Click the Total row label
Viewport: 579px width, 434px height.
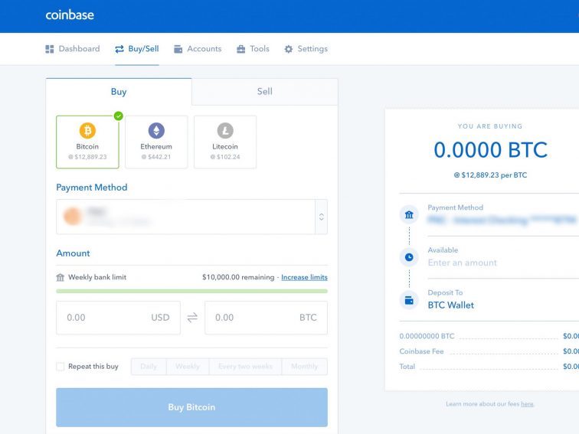(407, 367)
